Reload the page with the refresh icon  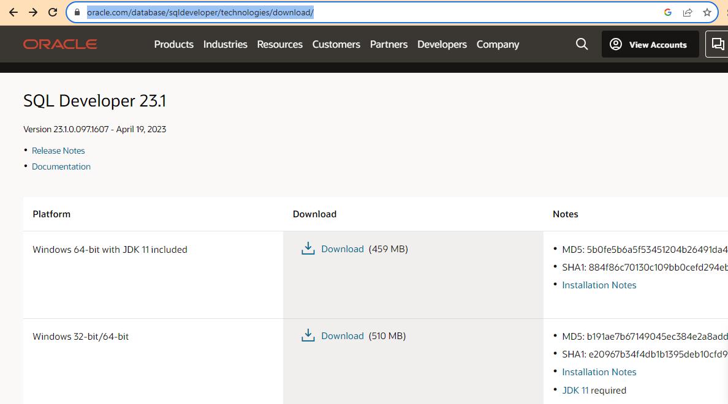53,12
